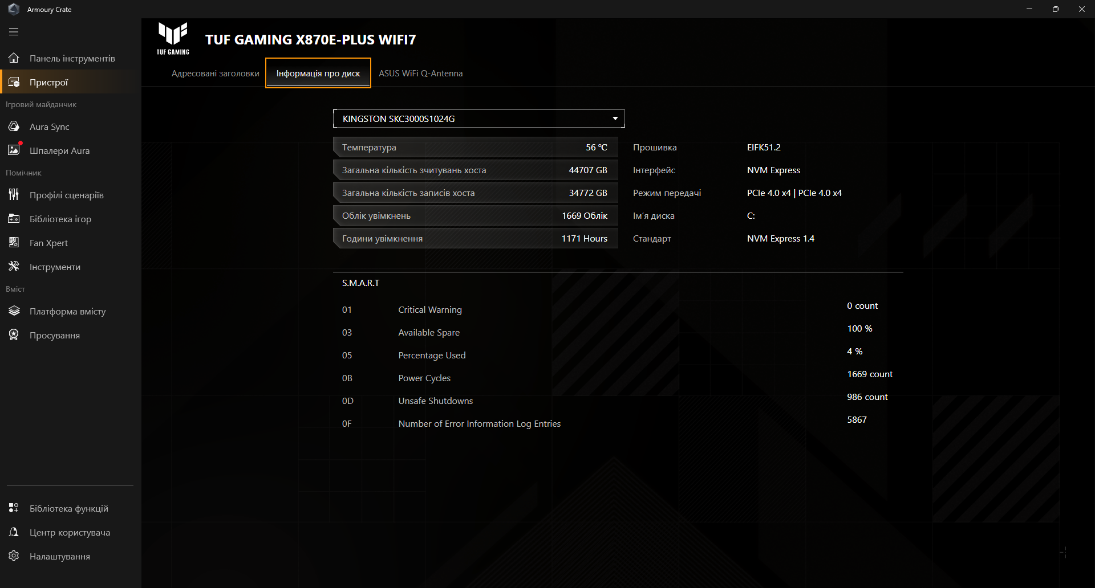
Task: Select the Інформація про диск tab
Action: (318, 73)
